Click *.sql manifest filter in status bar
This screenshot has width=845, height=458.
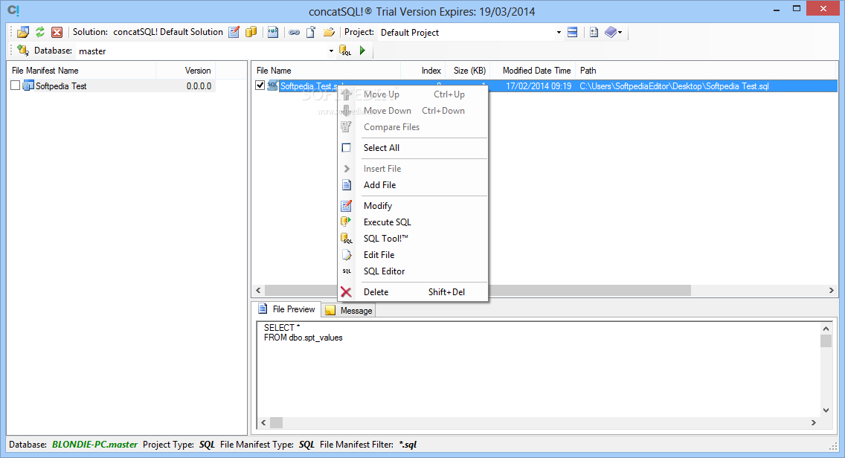[x=408, y=445]
